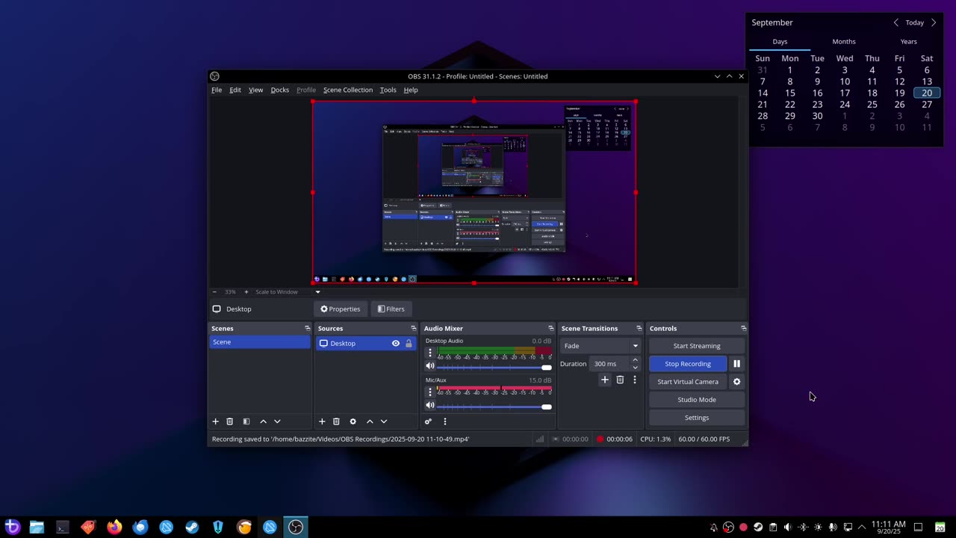The image size is (956, 538).
Task: Pause the recording with the pause icon
Action: (x=736, y=364)
